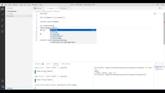This screenshot has height=93, width=165.
Task: Open the Explorer view in the activity bar
Action: [x=3, y=9]
